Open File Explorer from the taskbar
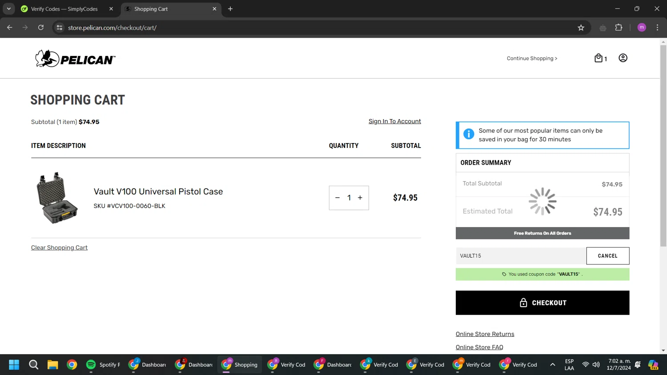Image resolution: width=667 pixels, height=375 pixels. (52, 365)
